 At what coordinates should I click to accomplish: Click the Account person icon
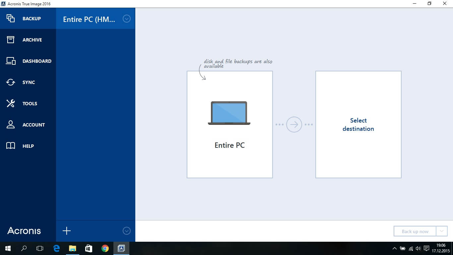(x=11, y=125)
